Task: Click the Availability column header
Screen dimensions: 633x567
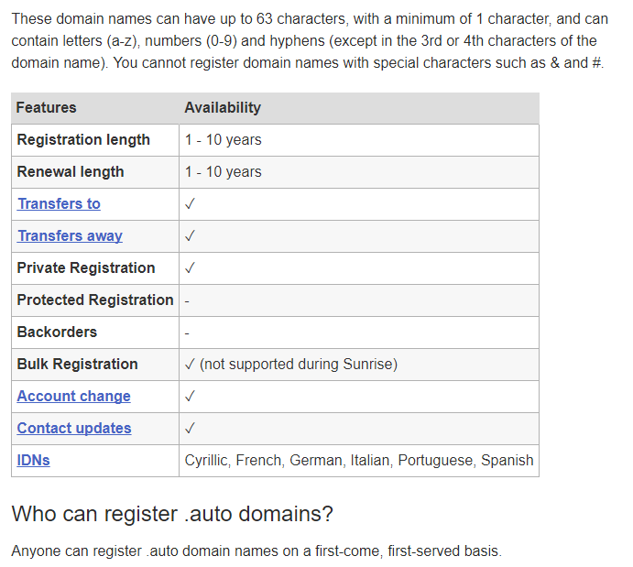Action: 223,108
